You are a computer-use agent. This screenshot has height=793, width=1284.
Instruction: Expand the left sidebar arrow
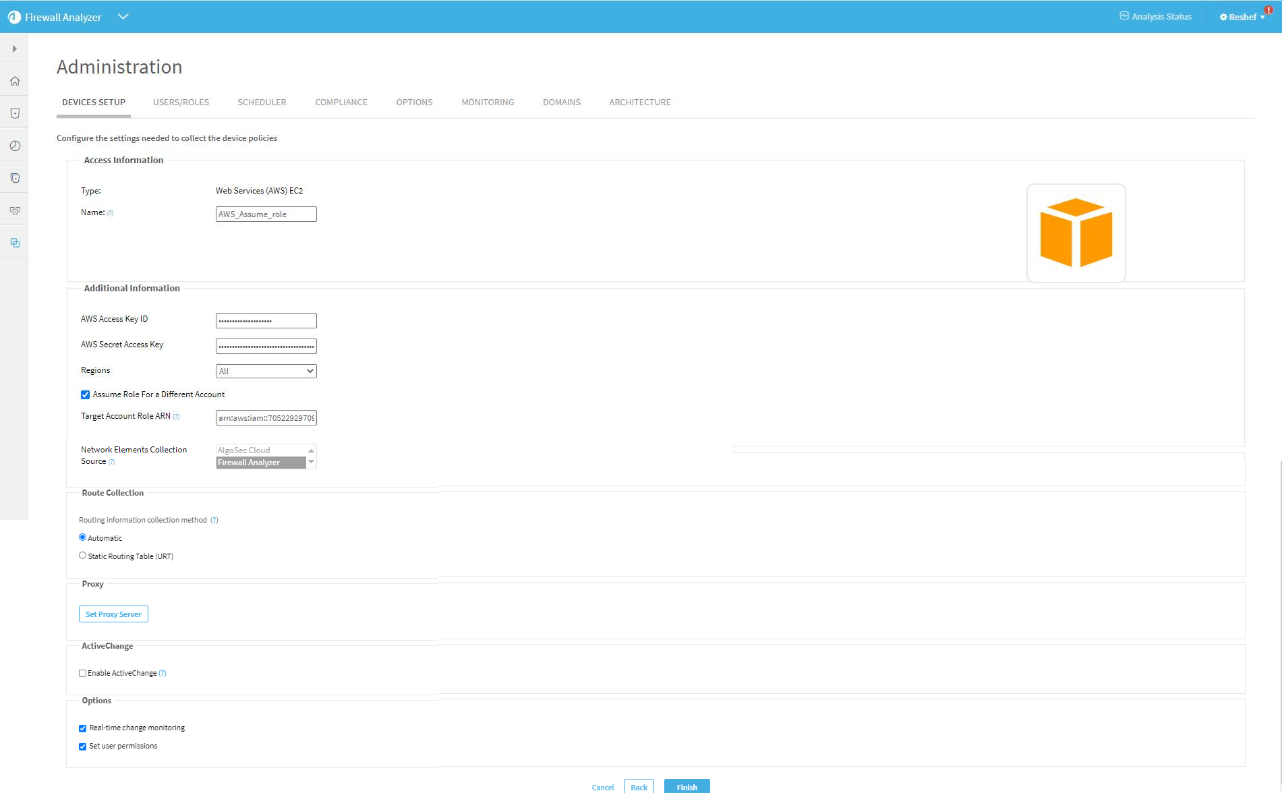tap(14, 49)
